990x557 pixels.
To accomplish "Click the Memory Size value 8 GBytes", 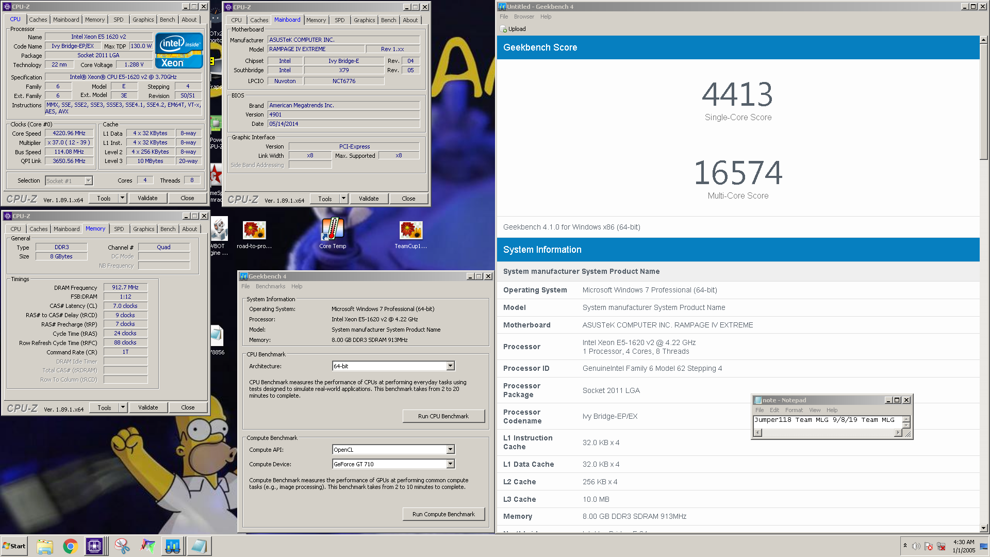I will point(61,256).
